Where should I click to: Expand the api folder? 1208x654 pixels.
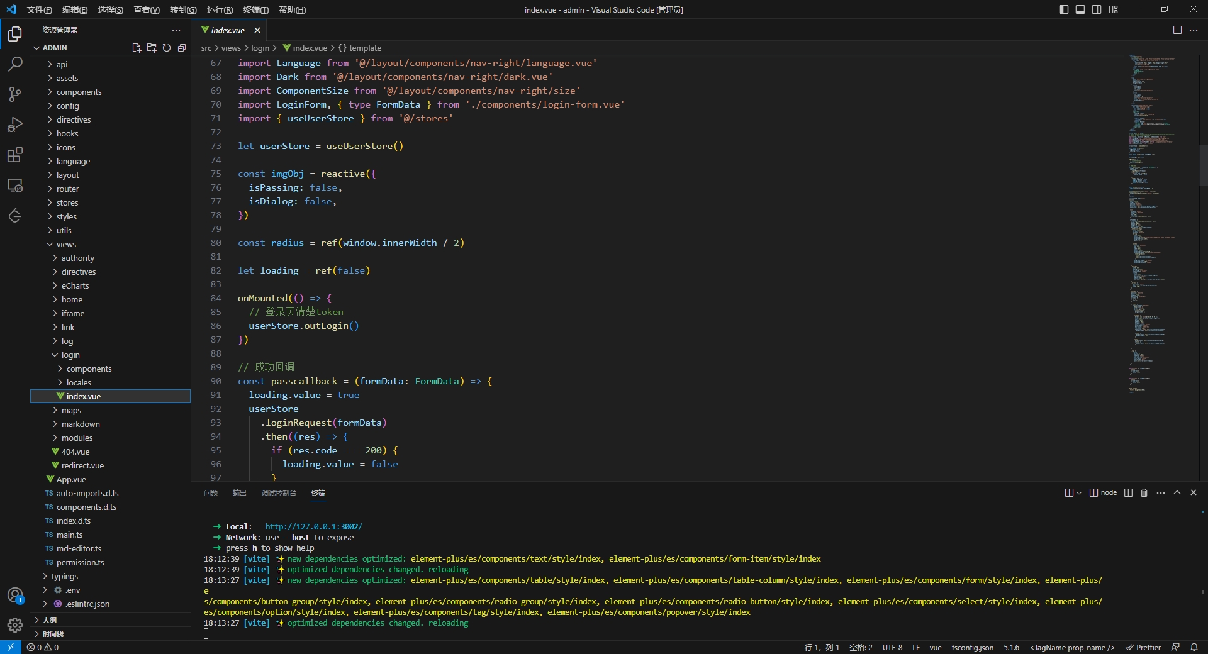pos(111,64)
